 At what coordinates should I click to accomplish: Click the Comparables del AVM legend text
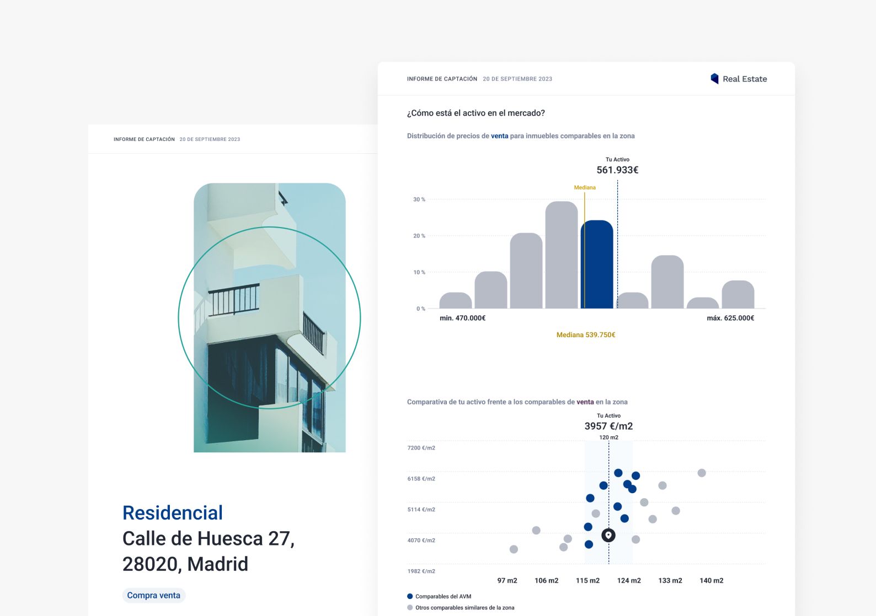pos(444,596)
